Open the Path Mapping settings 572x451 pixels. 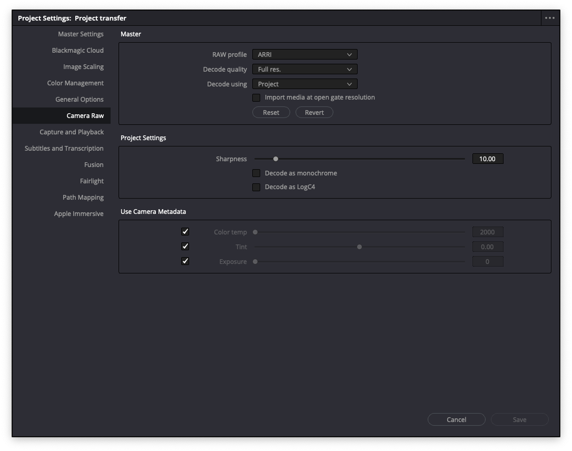tap(83, 197)
